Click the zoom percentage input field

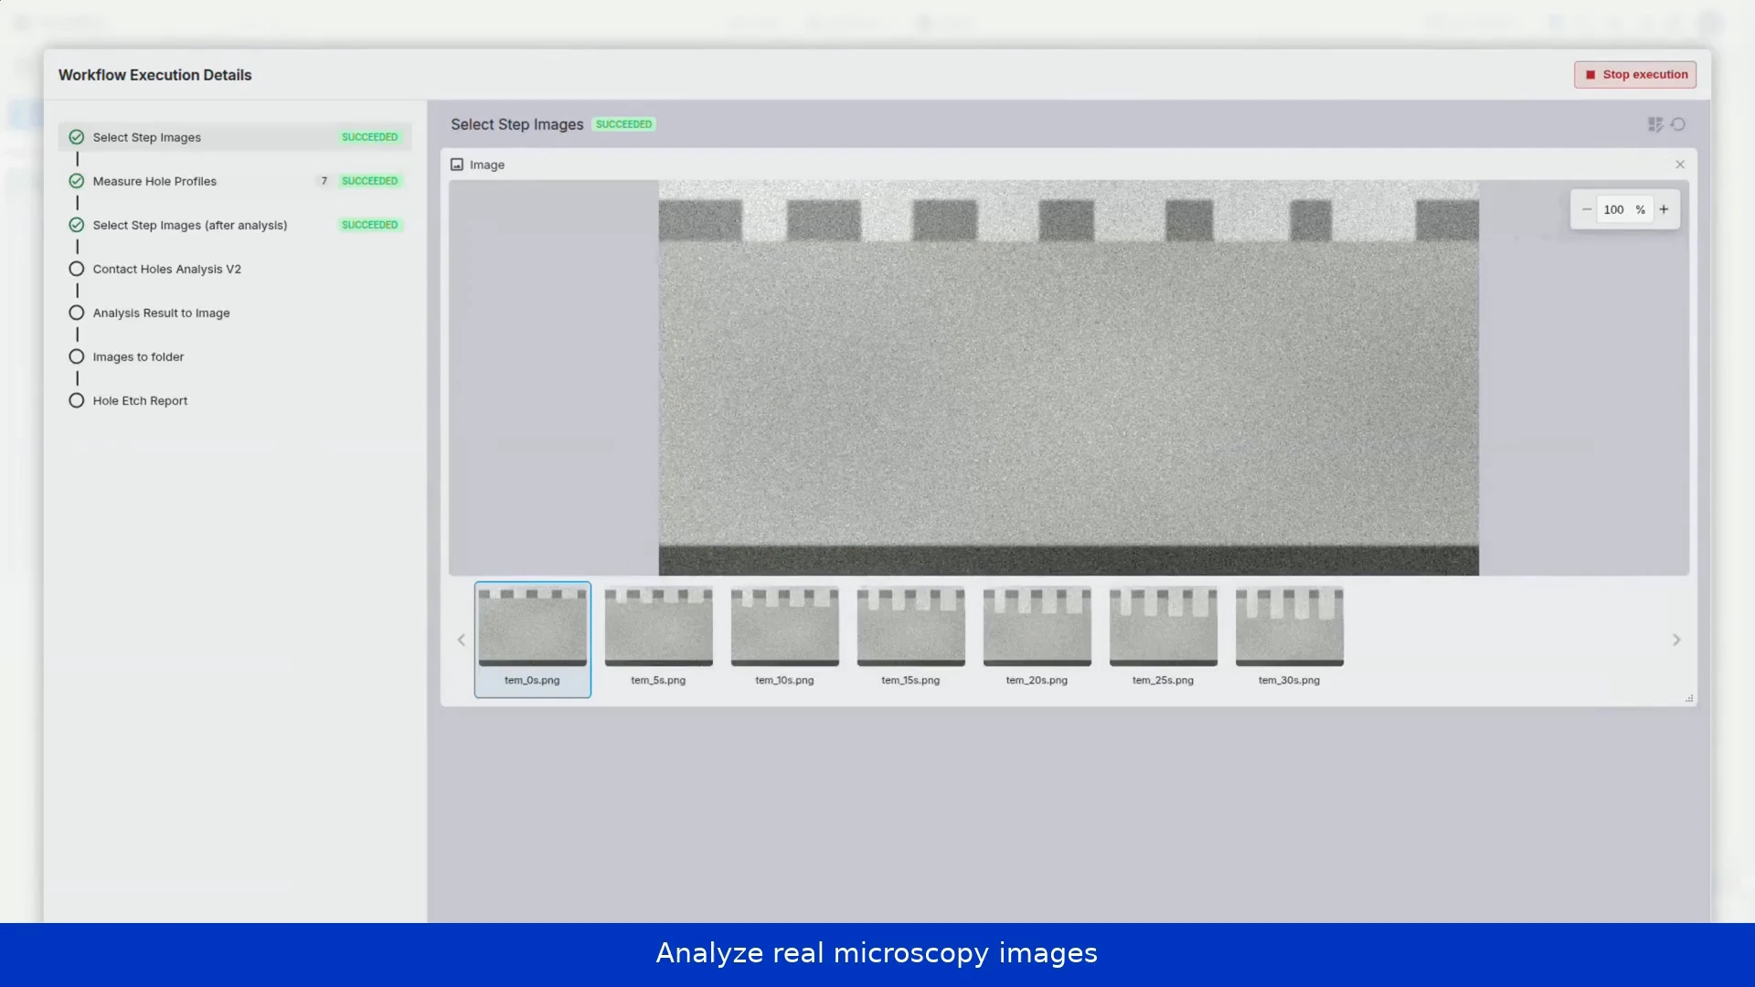(1624, 209)
